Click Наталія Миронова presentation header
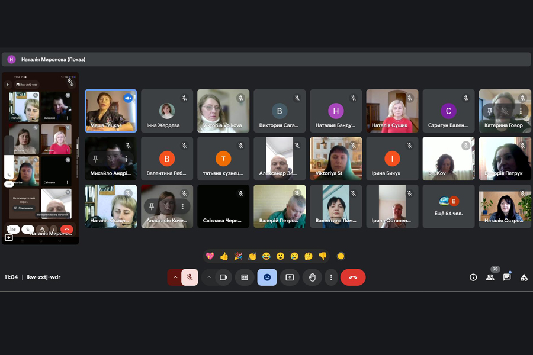533x355 pixels. (x=266, y=59)
